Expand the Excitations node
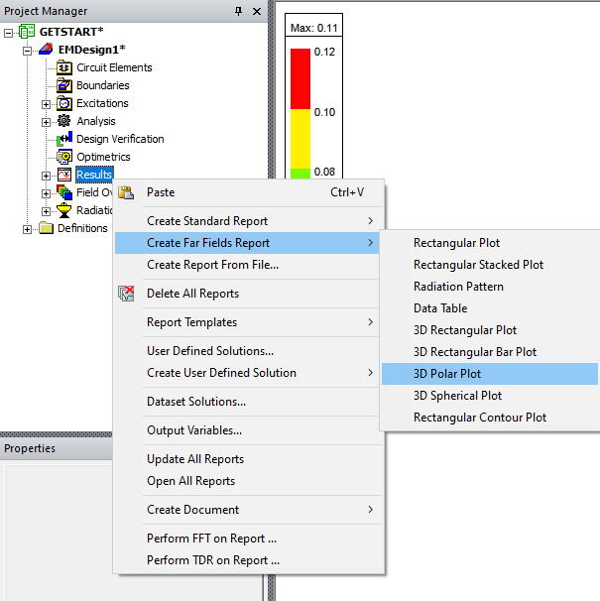 click(46, 104)
